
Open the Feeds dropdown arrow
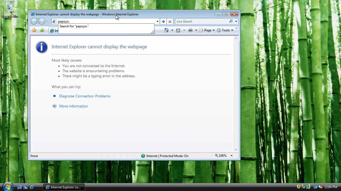184,30
